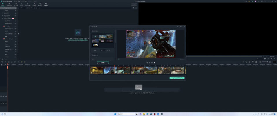Mute the audio track
This screenshot has height=116, width=277.
tap(6, 104)
